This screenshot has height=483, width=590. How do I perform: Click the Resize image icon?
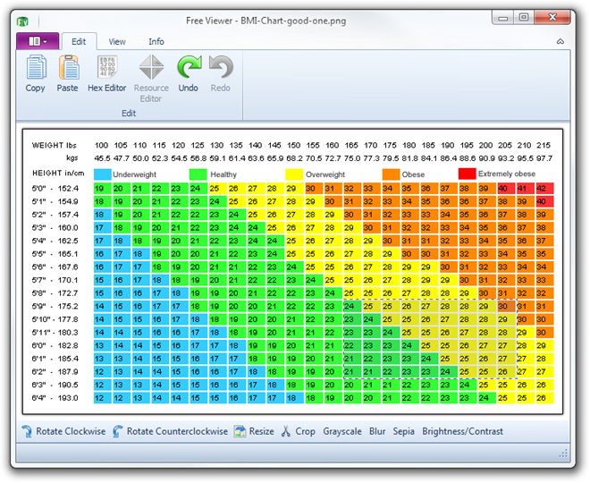(x=240, y=431)
